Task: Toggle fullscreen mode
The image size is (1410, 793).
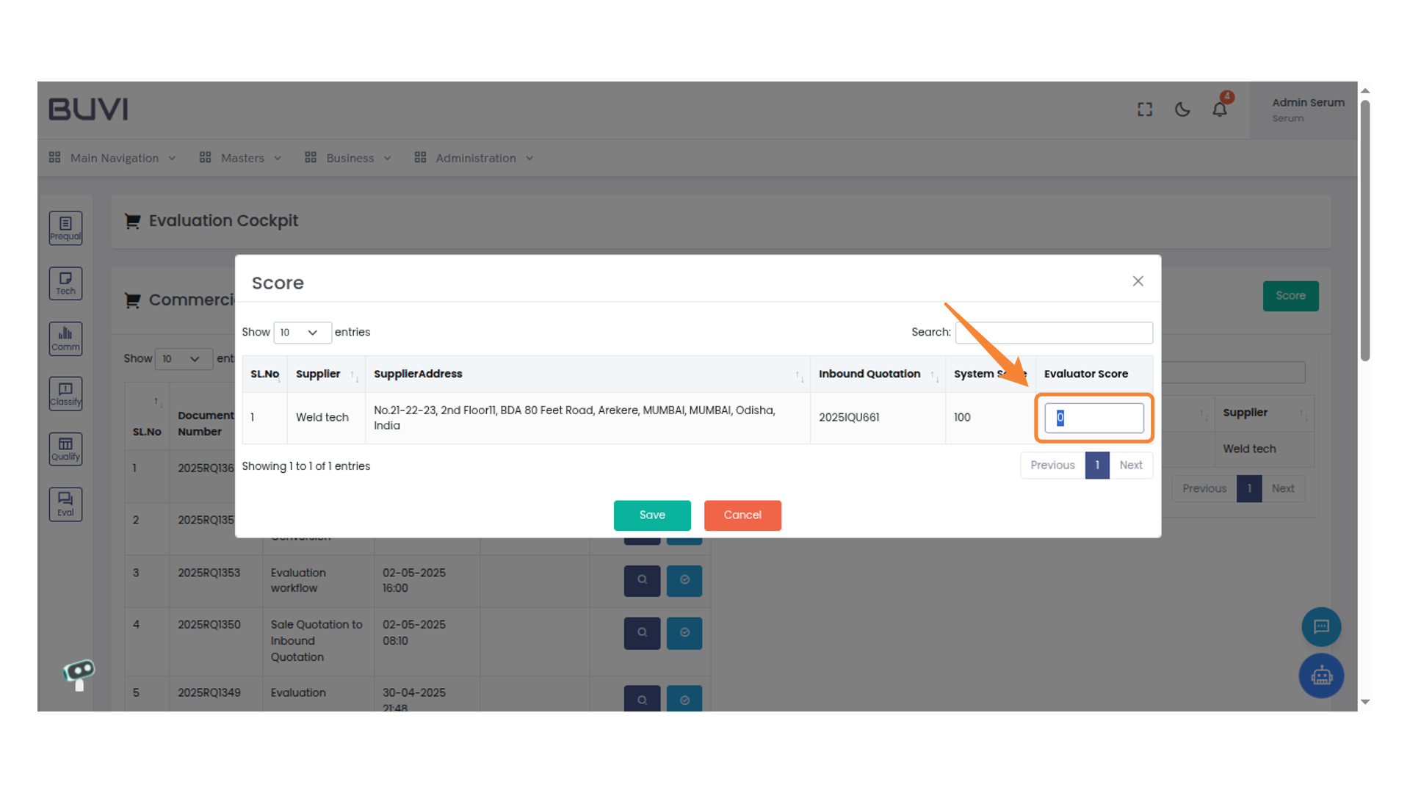Action: [x=1144, y=109]
